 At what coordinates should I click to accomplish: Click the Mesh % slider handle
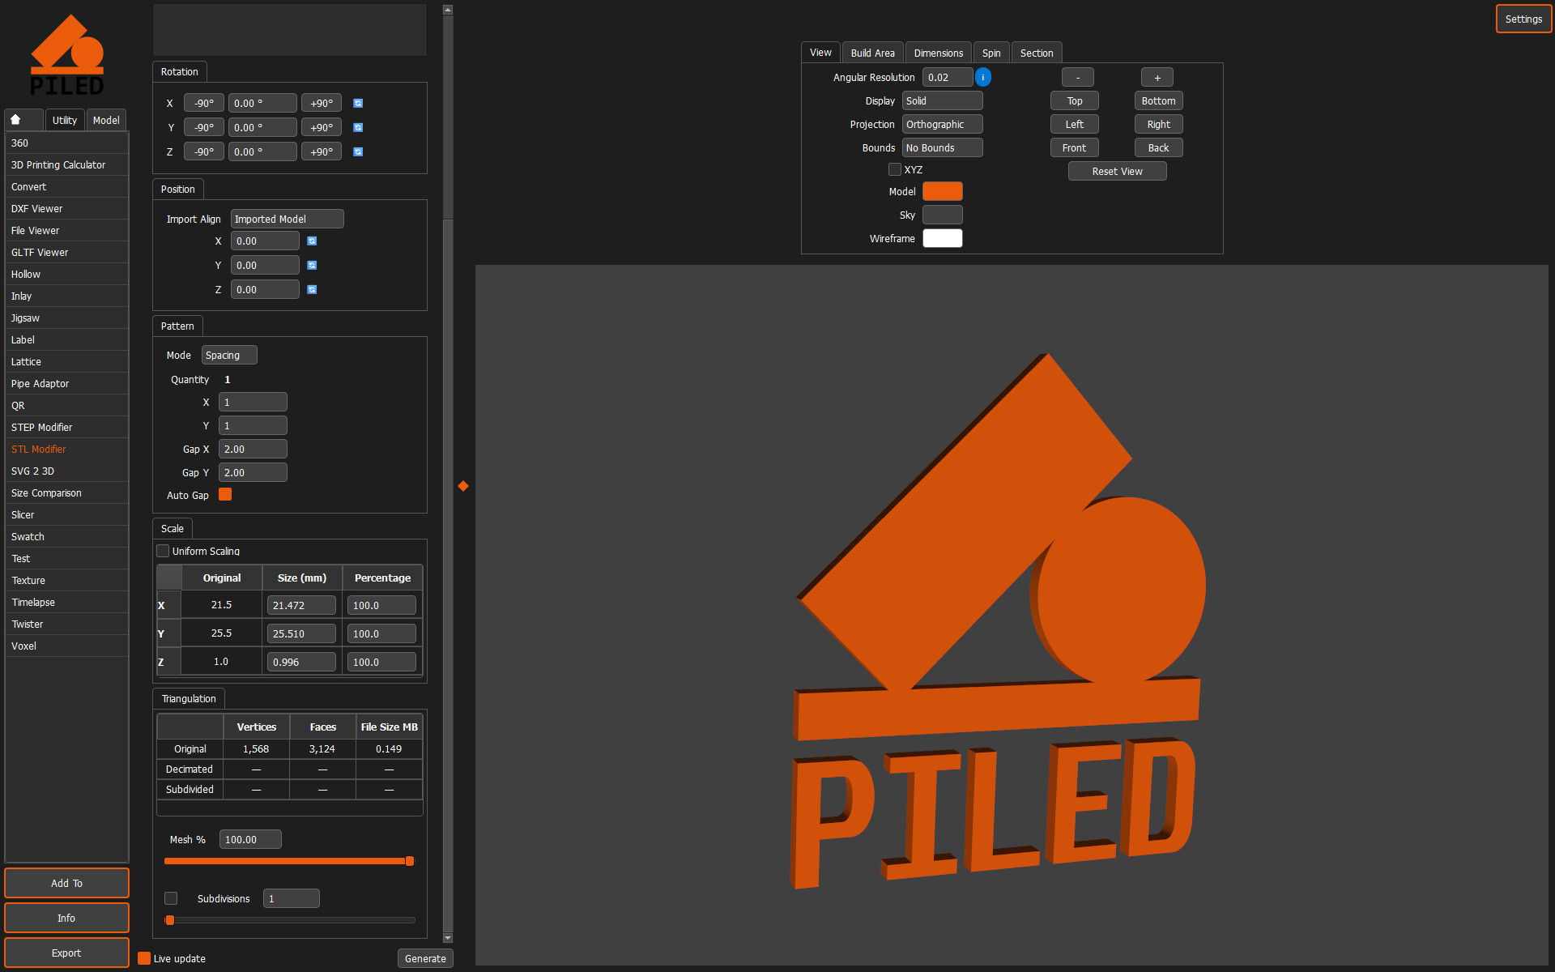tap(410, 861)
